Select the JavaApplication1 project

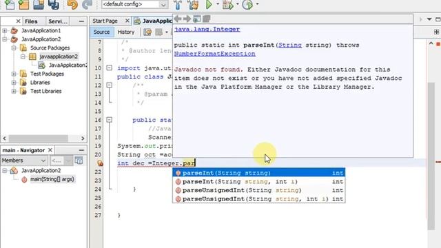pos(41,30)
